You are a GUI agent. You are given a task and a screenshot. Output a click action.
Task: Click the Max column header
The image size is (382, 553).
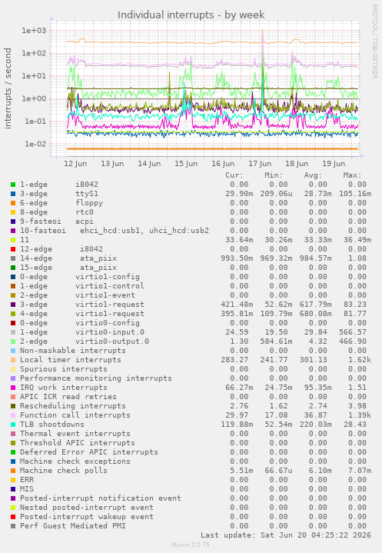(352, 175)
